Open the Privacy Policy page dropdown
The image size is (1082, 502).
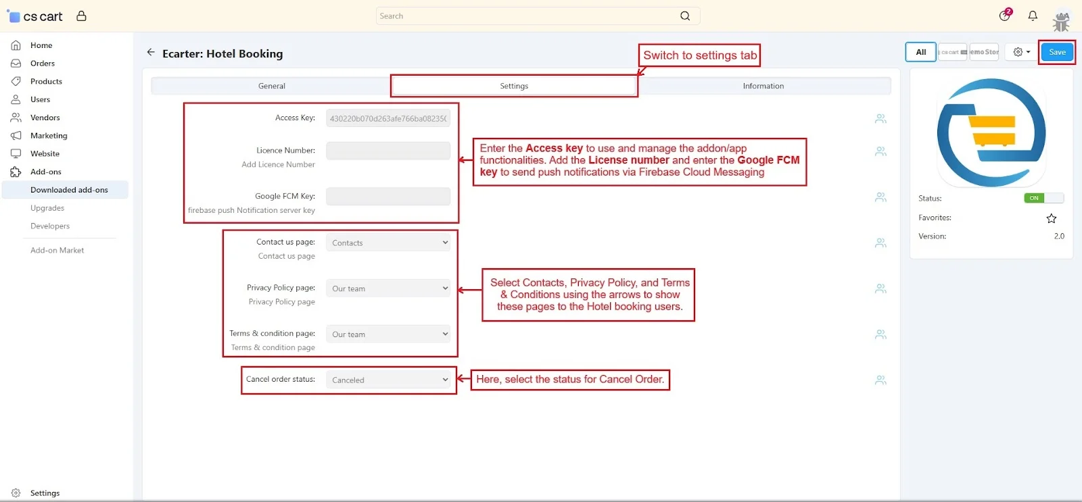coord(388,288)
